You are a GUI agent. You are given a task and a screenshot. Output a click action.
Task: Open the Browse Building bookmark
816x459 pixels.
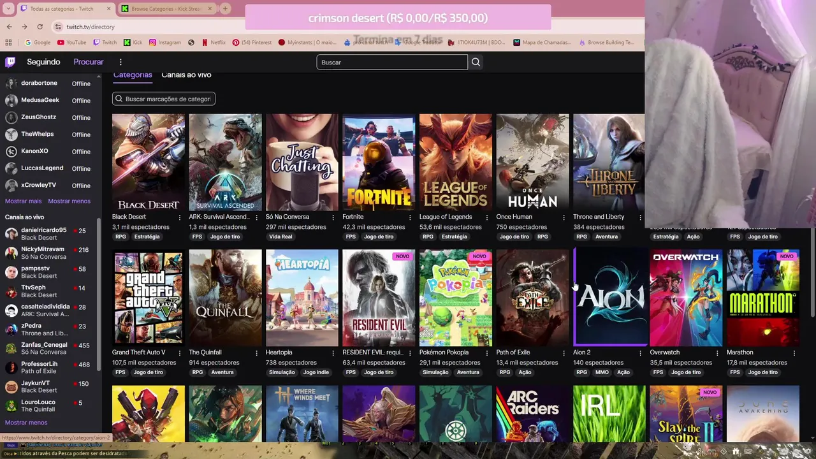(606, 43)
